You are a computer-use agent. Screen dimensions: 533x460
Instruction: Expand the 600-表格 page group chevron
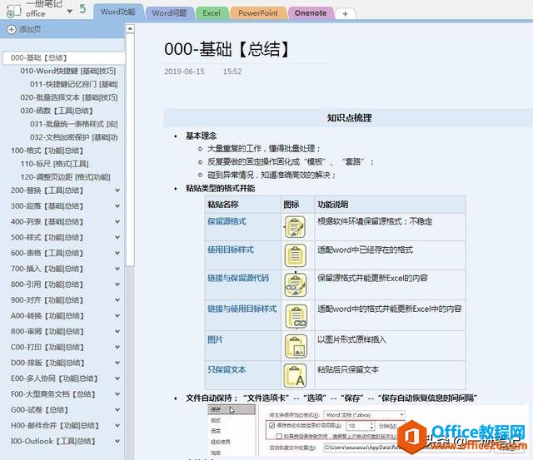click(117, 253)
